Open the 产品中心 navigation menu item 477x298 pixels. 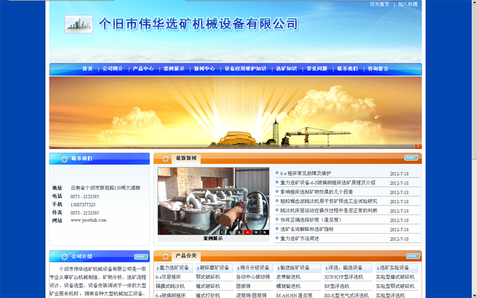[143, 69]
